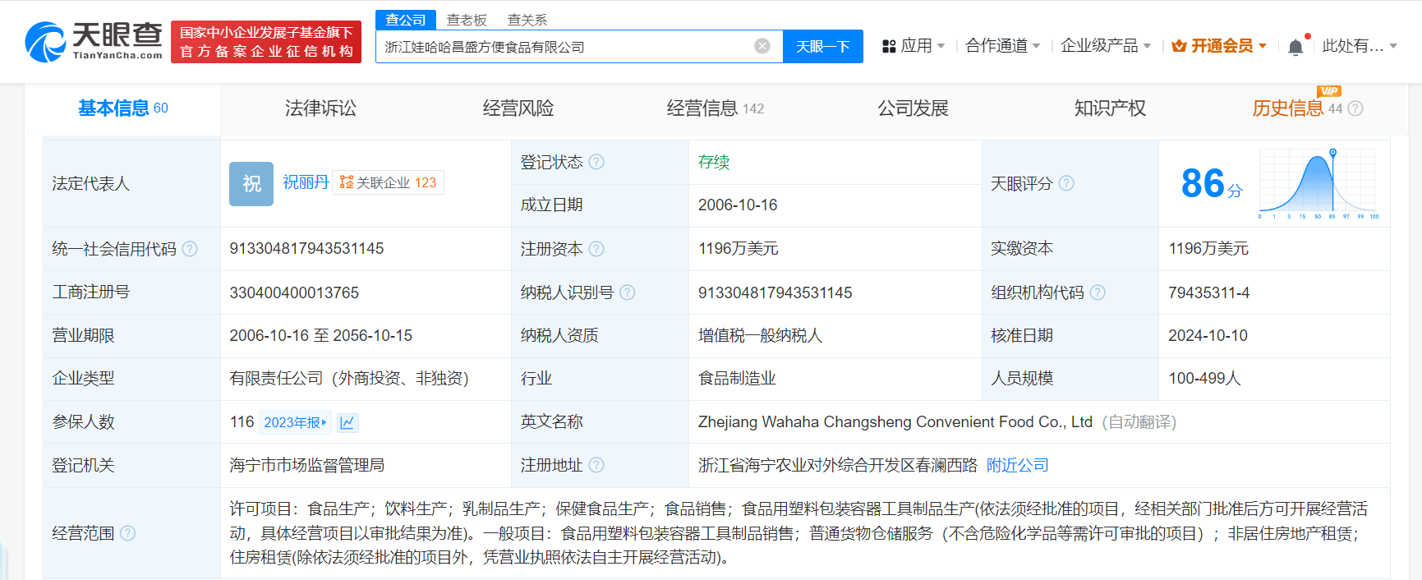
Task: Click the help icon beside 注册资本
Action: pyautogui.click(x=596, y=249)
